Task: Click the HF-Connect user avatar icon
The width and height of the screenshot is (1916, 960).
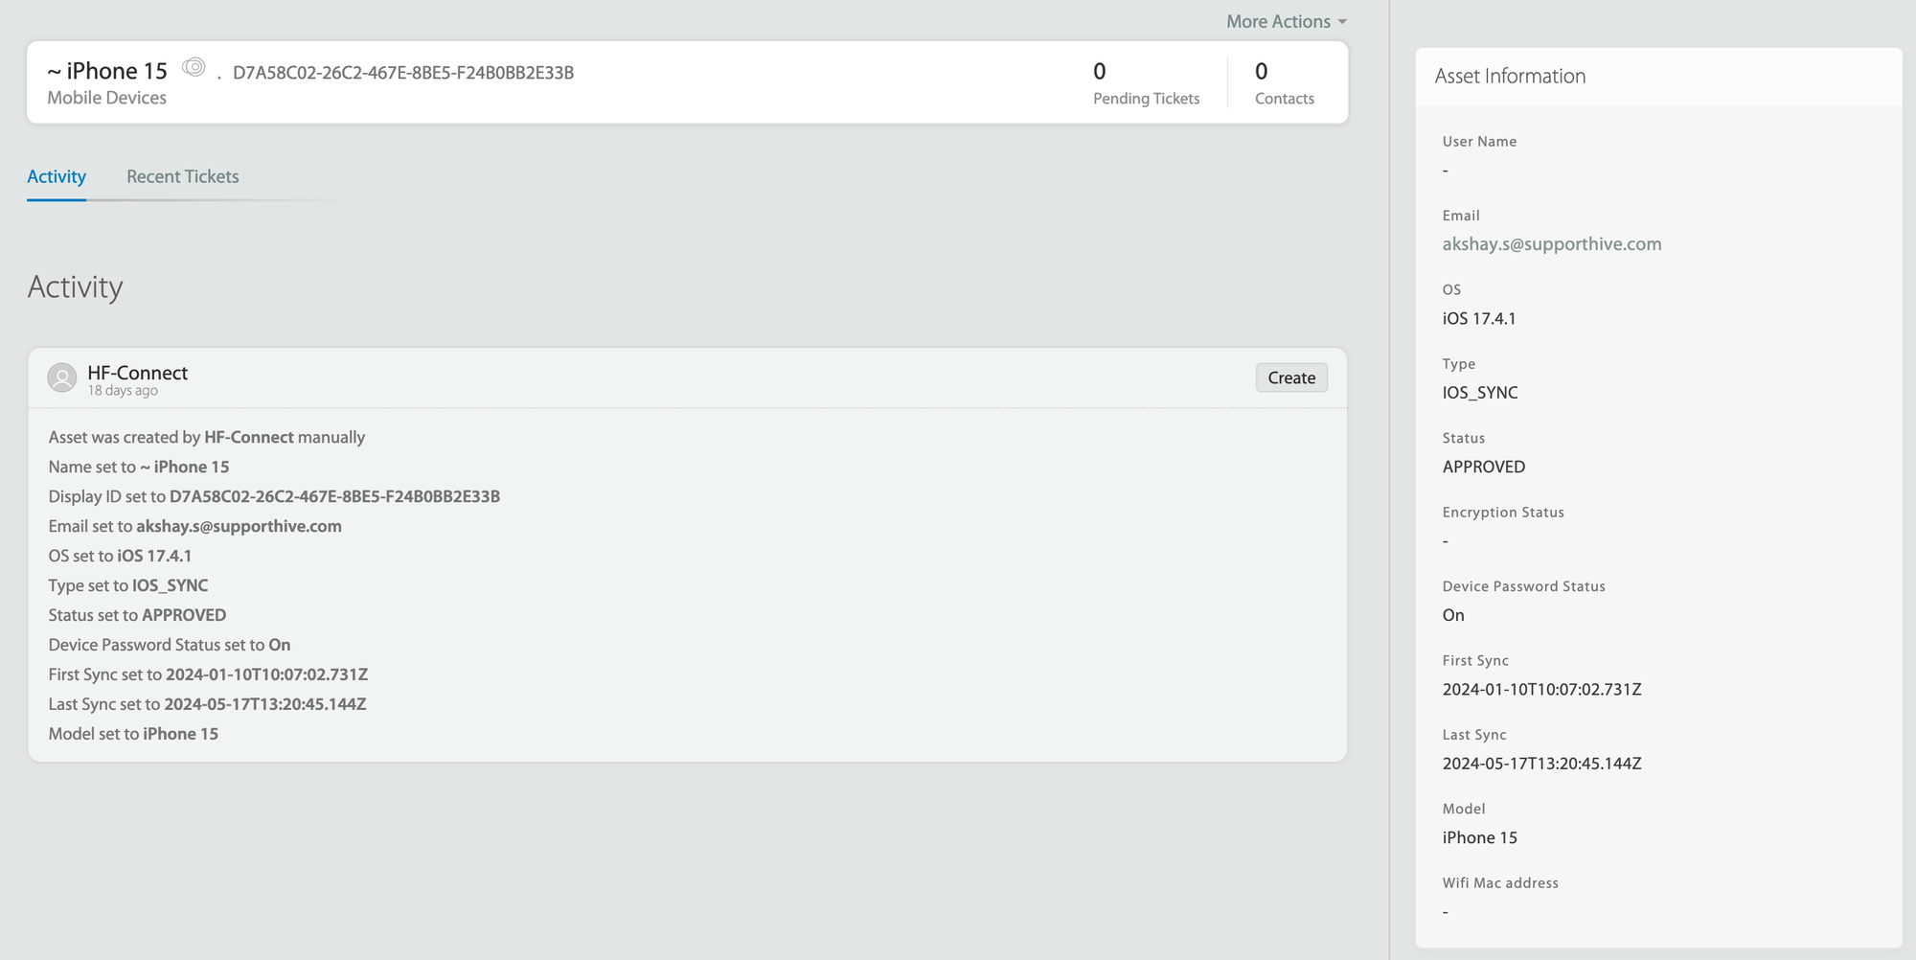Action: click(62, 377)
